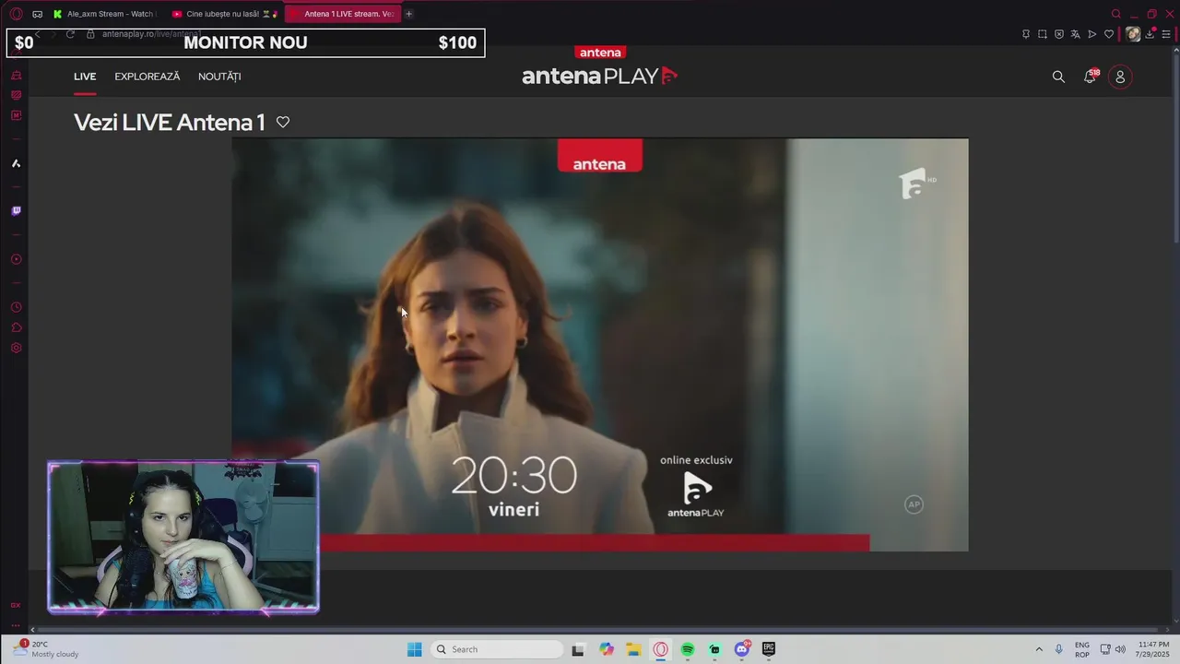Click the tray microphone icon
The image size is (1180, 664).
coord(1059,649)
